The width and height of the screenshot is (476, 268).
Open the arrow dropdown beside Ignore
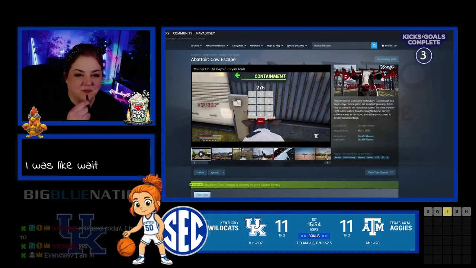coord(223,172)
